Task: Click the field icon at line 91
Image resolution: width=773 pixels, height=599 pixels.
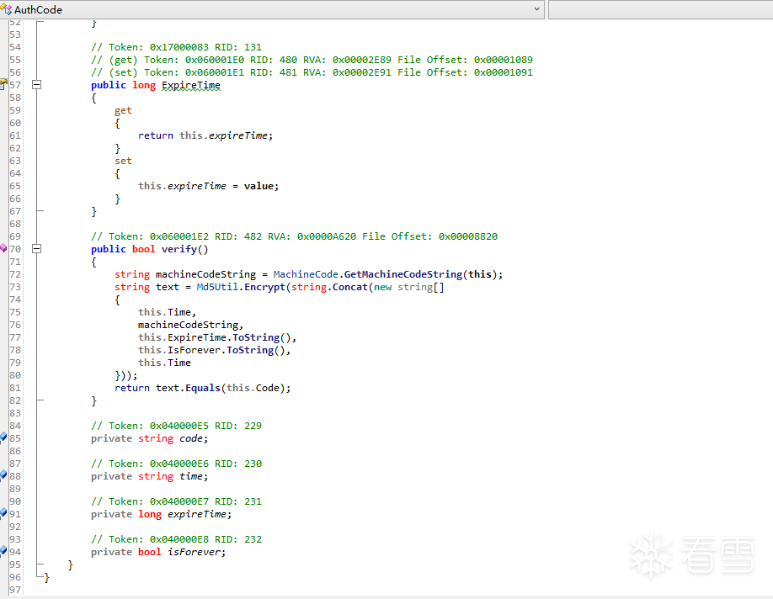Action: tap(3, 513)
